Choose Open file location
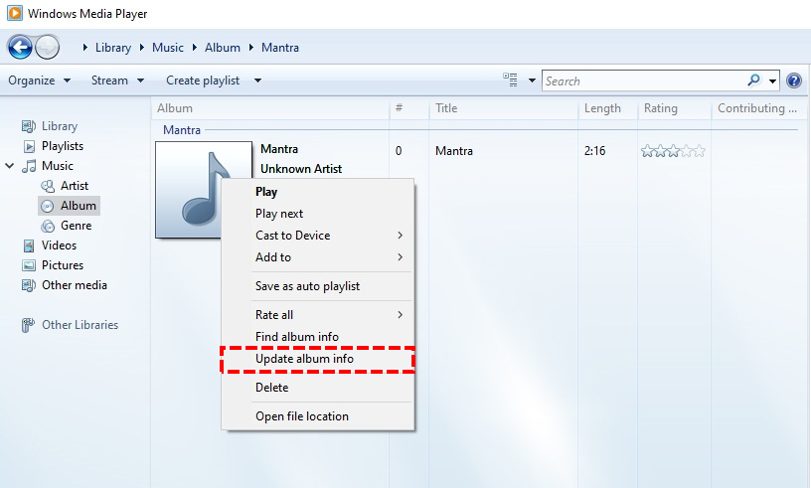The height and width of the screenshot is (488, 811). [x=318, y=416]
